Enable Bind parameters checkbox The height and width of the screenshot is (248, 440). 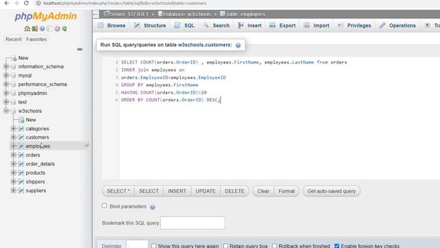[x=104, y=206]
